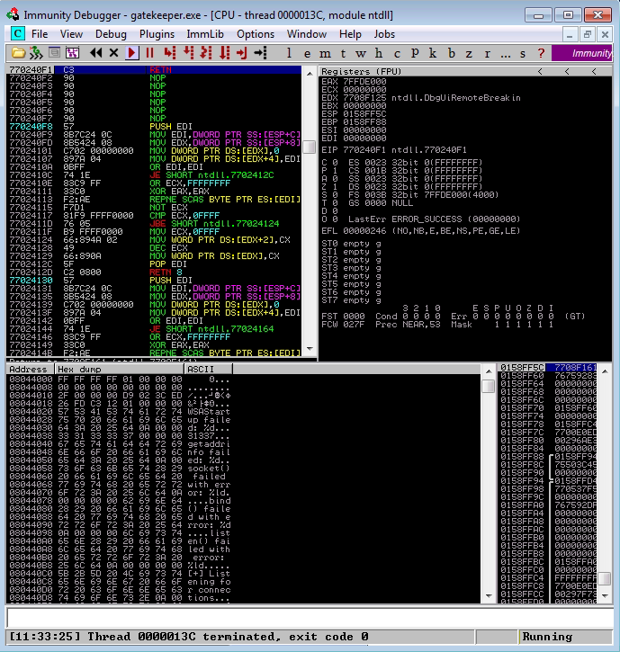Viewport: 620px width, 652px height.
Task: Pause execution with the pause icon
Action: pos(149,53)
